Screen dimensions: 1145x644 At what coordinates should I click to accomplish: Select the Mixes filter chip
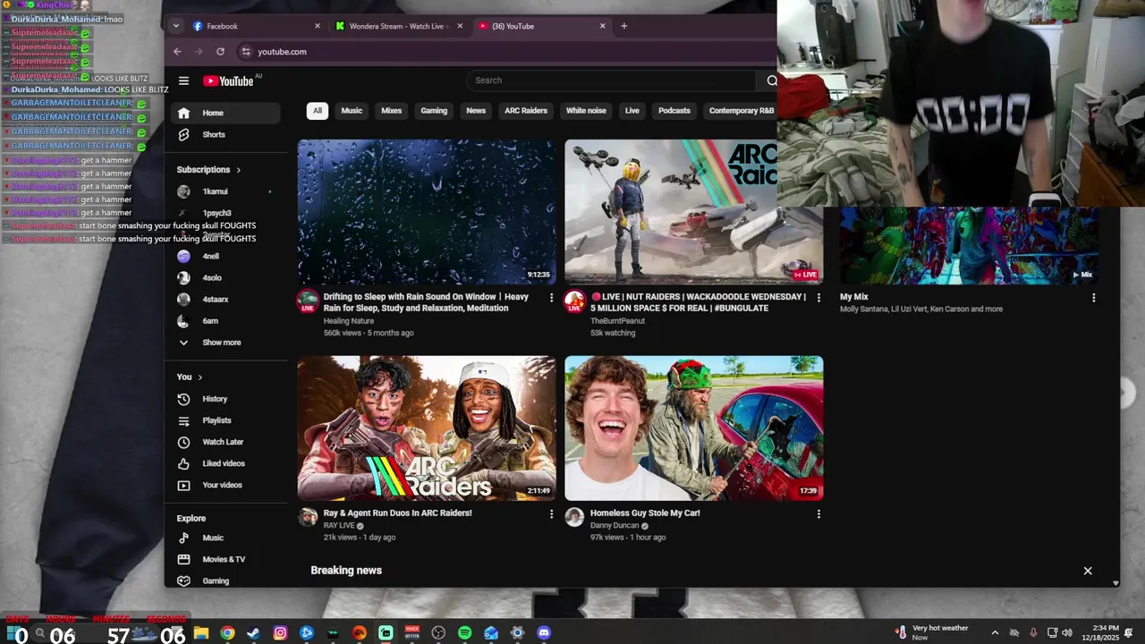click(392, 111)
